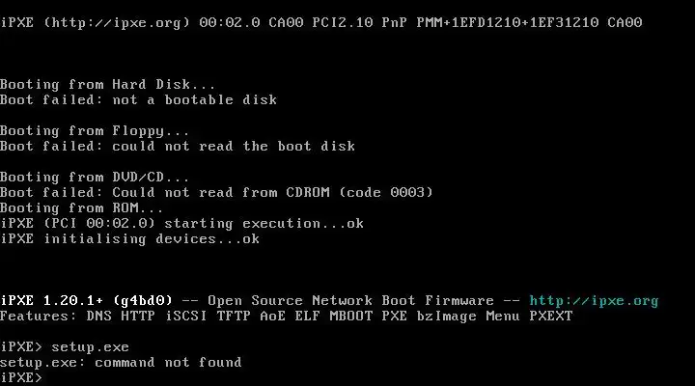Click the 'Booting from DVD/CD...' line
695x386 pixels.
(x=95, y=178)
